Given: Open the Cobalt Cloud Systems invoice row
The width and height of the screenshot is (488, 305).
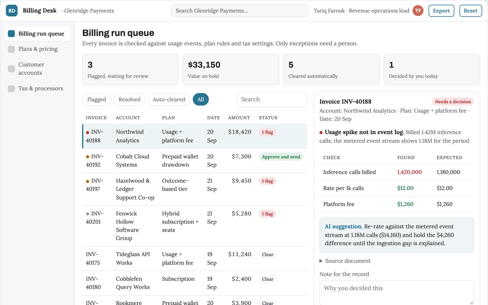Looking at the screenshot, I should click(x=195, y=161).
